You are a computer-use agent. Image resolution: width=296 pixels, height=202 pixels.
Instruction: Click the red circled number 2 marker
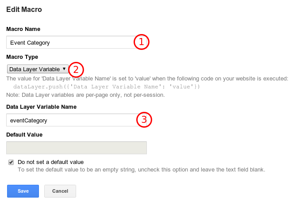[x=76, y=69]
